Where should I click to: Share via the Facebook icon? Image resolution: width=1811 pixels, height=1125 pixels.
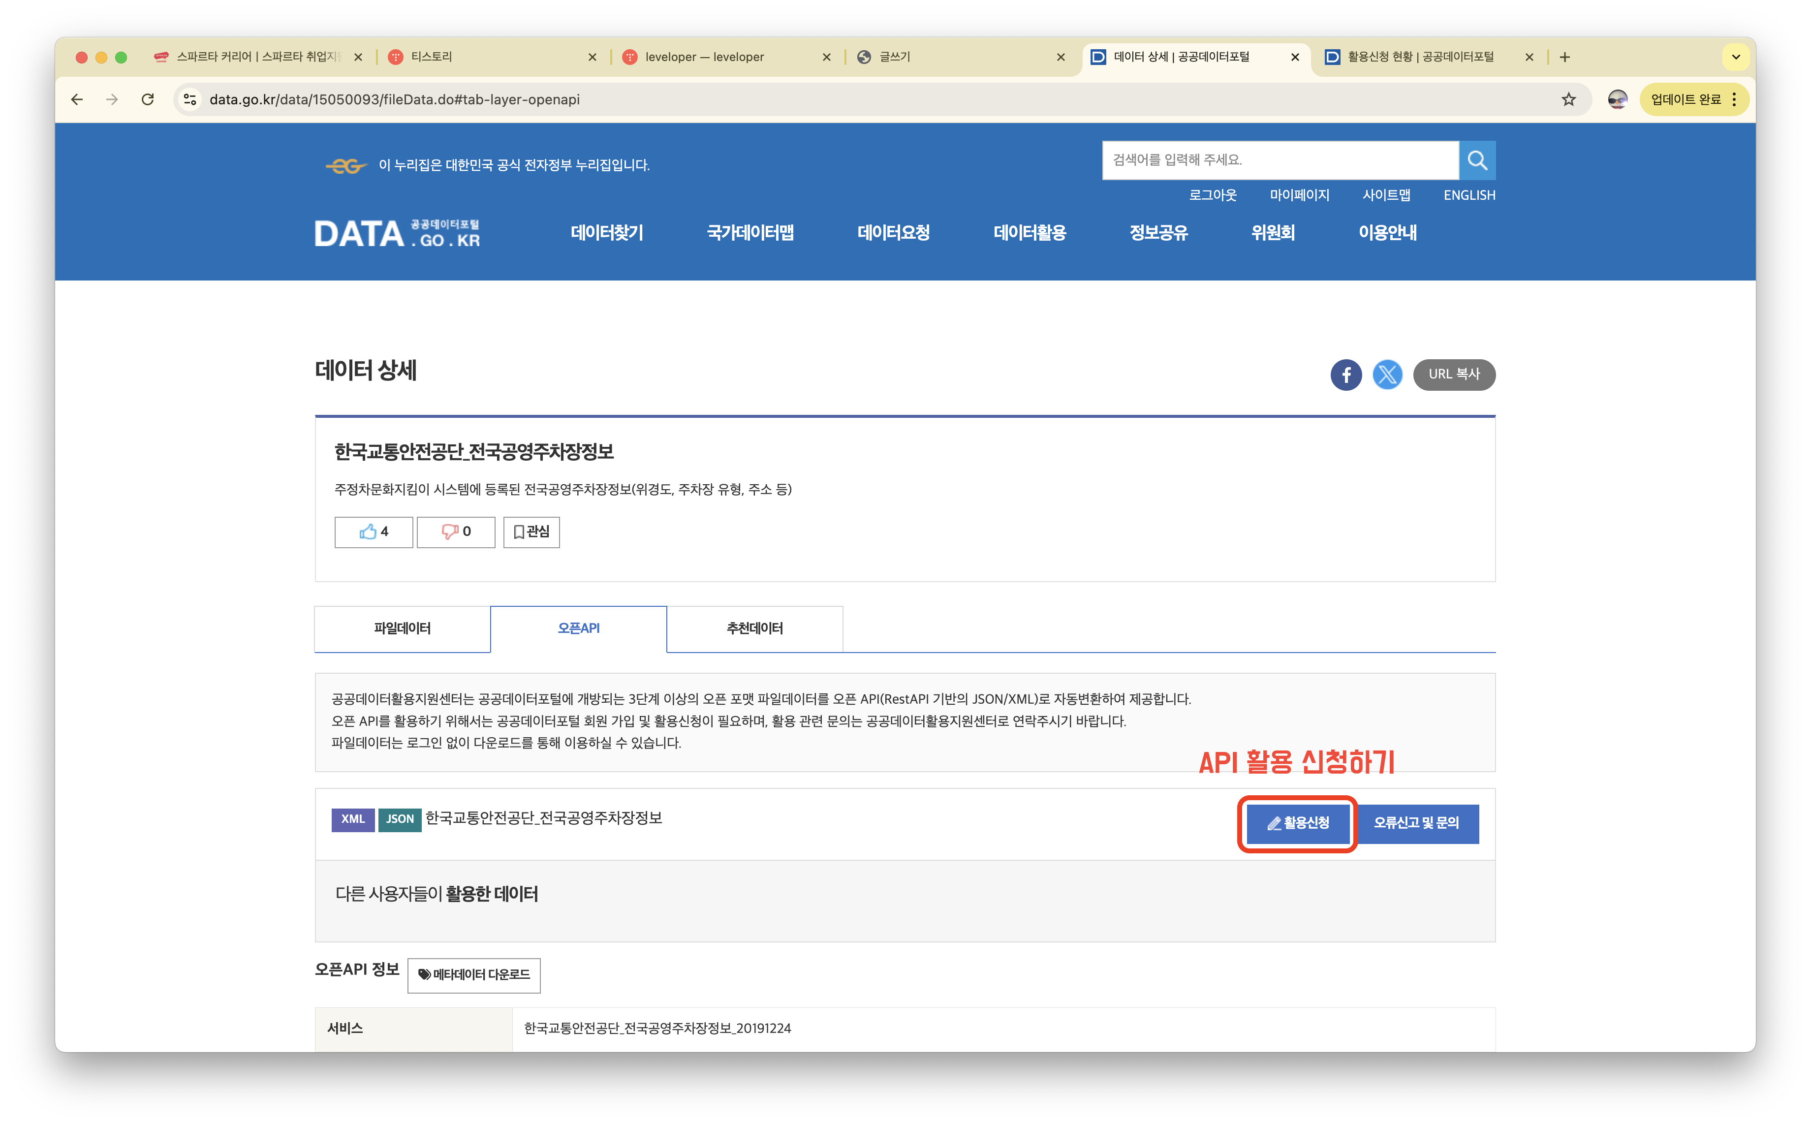pyautogui.click(x=1345, y=374)
